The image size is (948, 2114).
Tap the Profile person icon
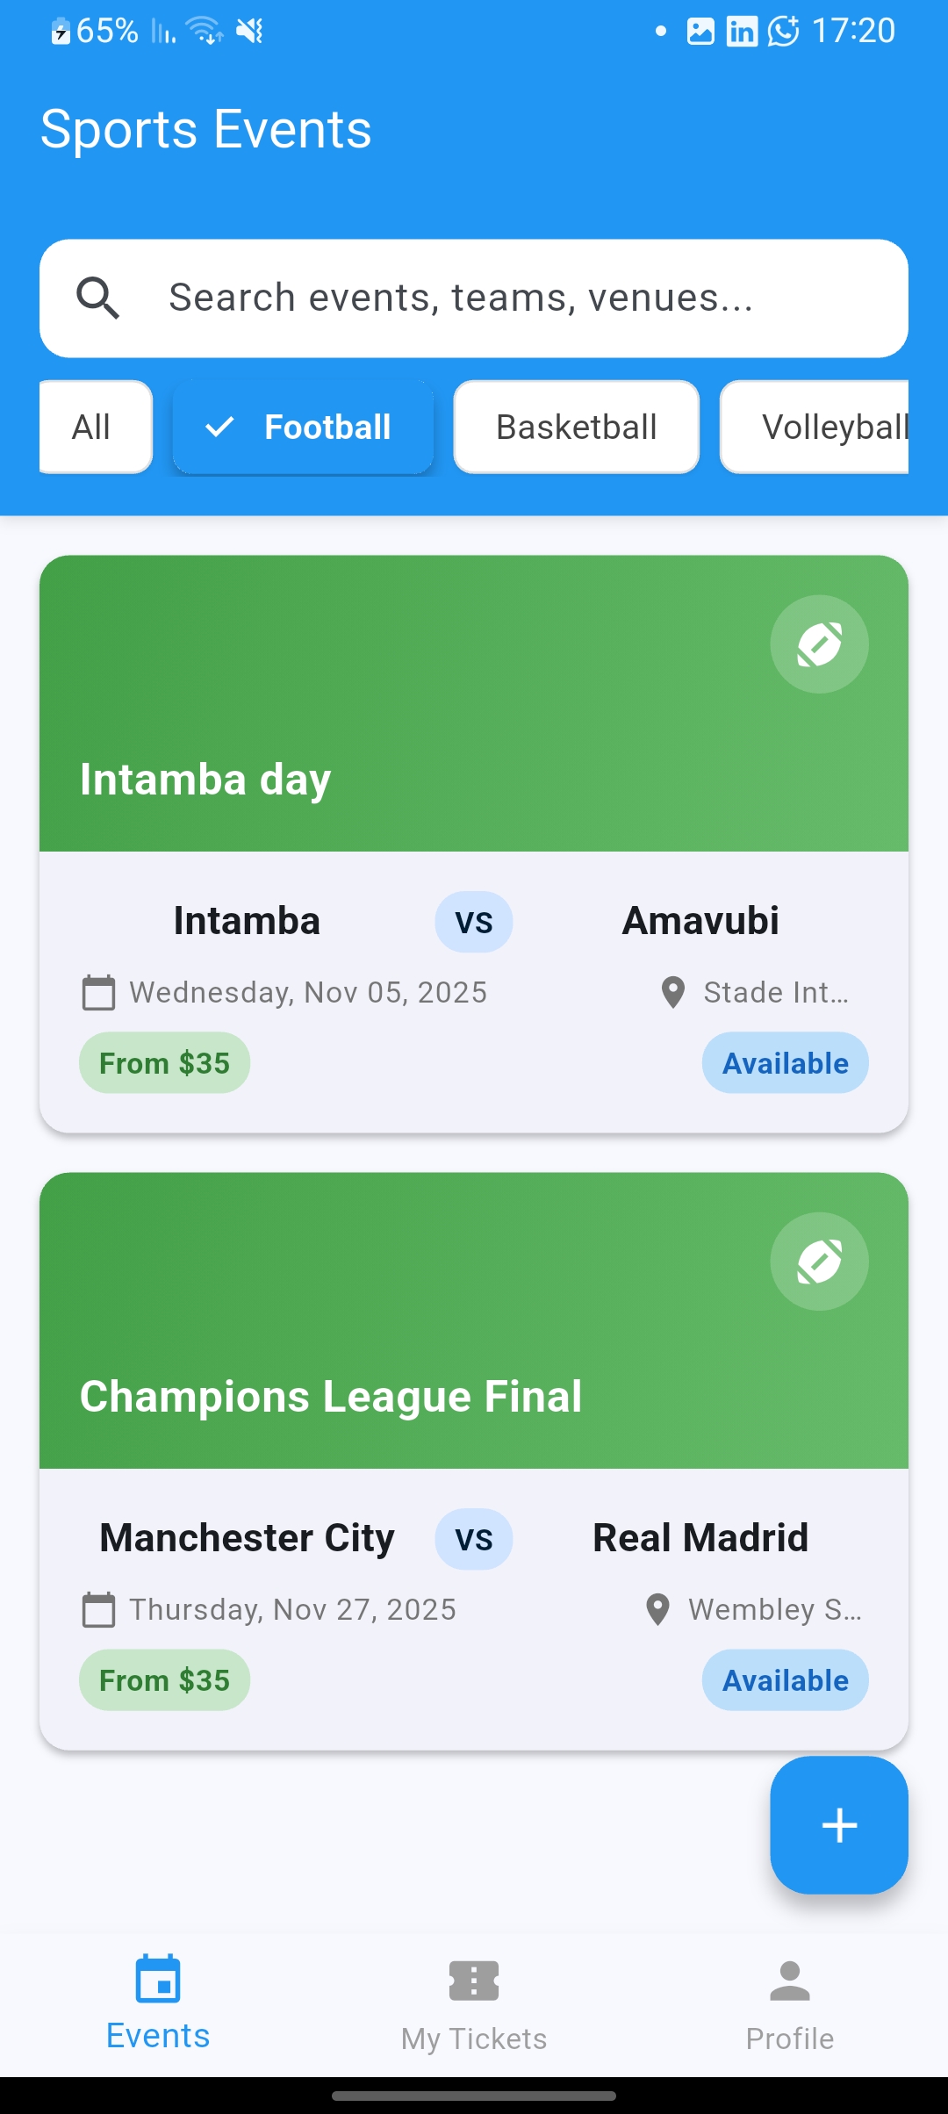[x=789, y=1979]
